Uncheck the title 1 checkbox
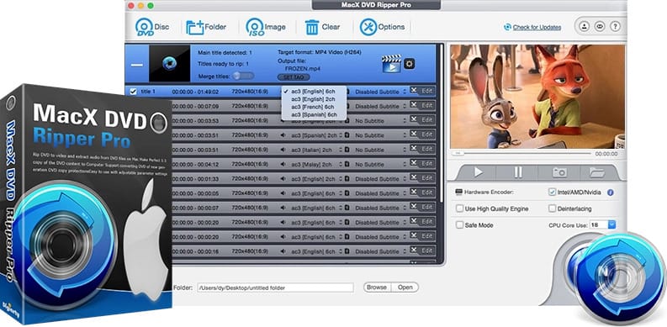667x327 pixels. 133,92
